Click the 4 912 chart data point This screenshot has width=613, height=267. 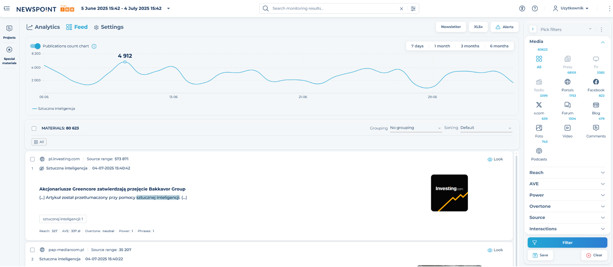point(125,62)
